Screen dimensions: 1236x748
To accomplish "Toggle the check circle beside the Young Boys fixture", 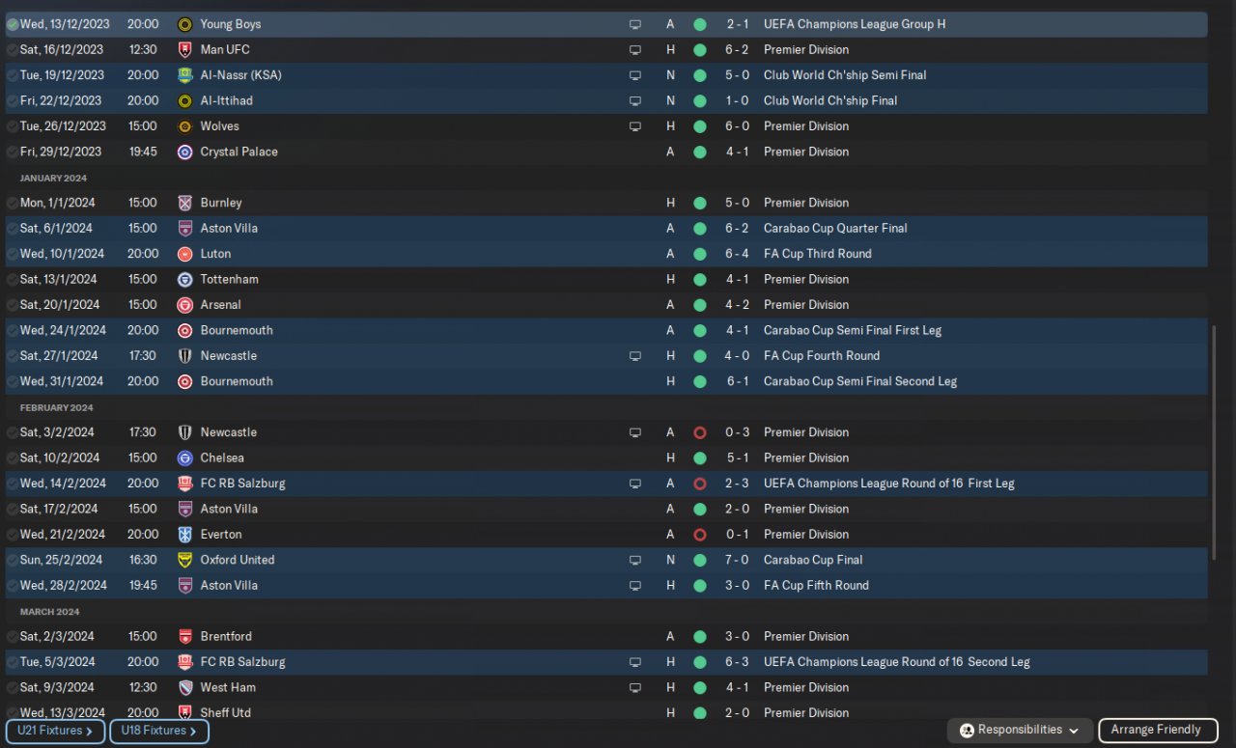I will pyautogui.click(x=13, y=24).
